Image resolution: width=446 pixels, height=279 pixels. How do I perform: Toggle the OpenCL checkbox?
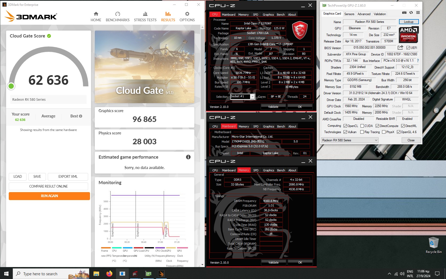pos(345,126)
